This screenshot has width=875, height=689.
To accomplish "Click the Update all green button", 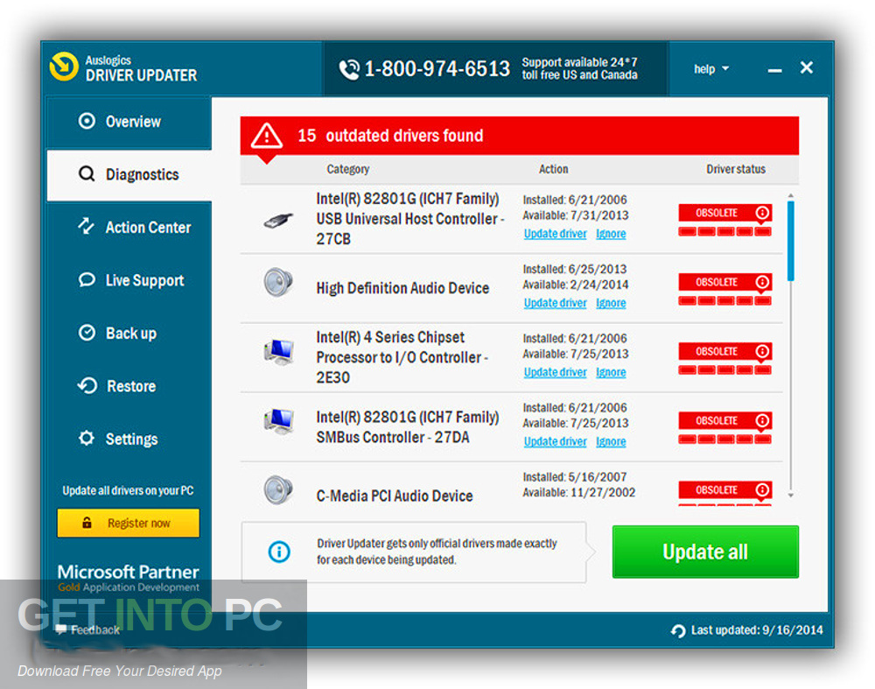I will coord(705,552).
